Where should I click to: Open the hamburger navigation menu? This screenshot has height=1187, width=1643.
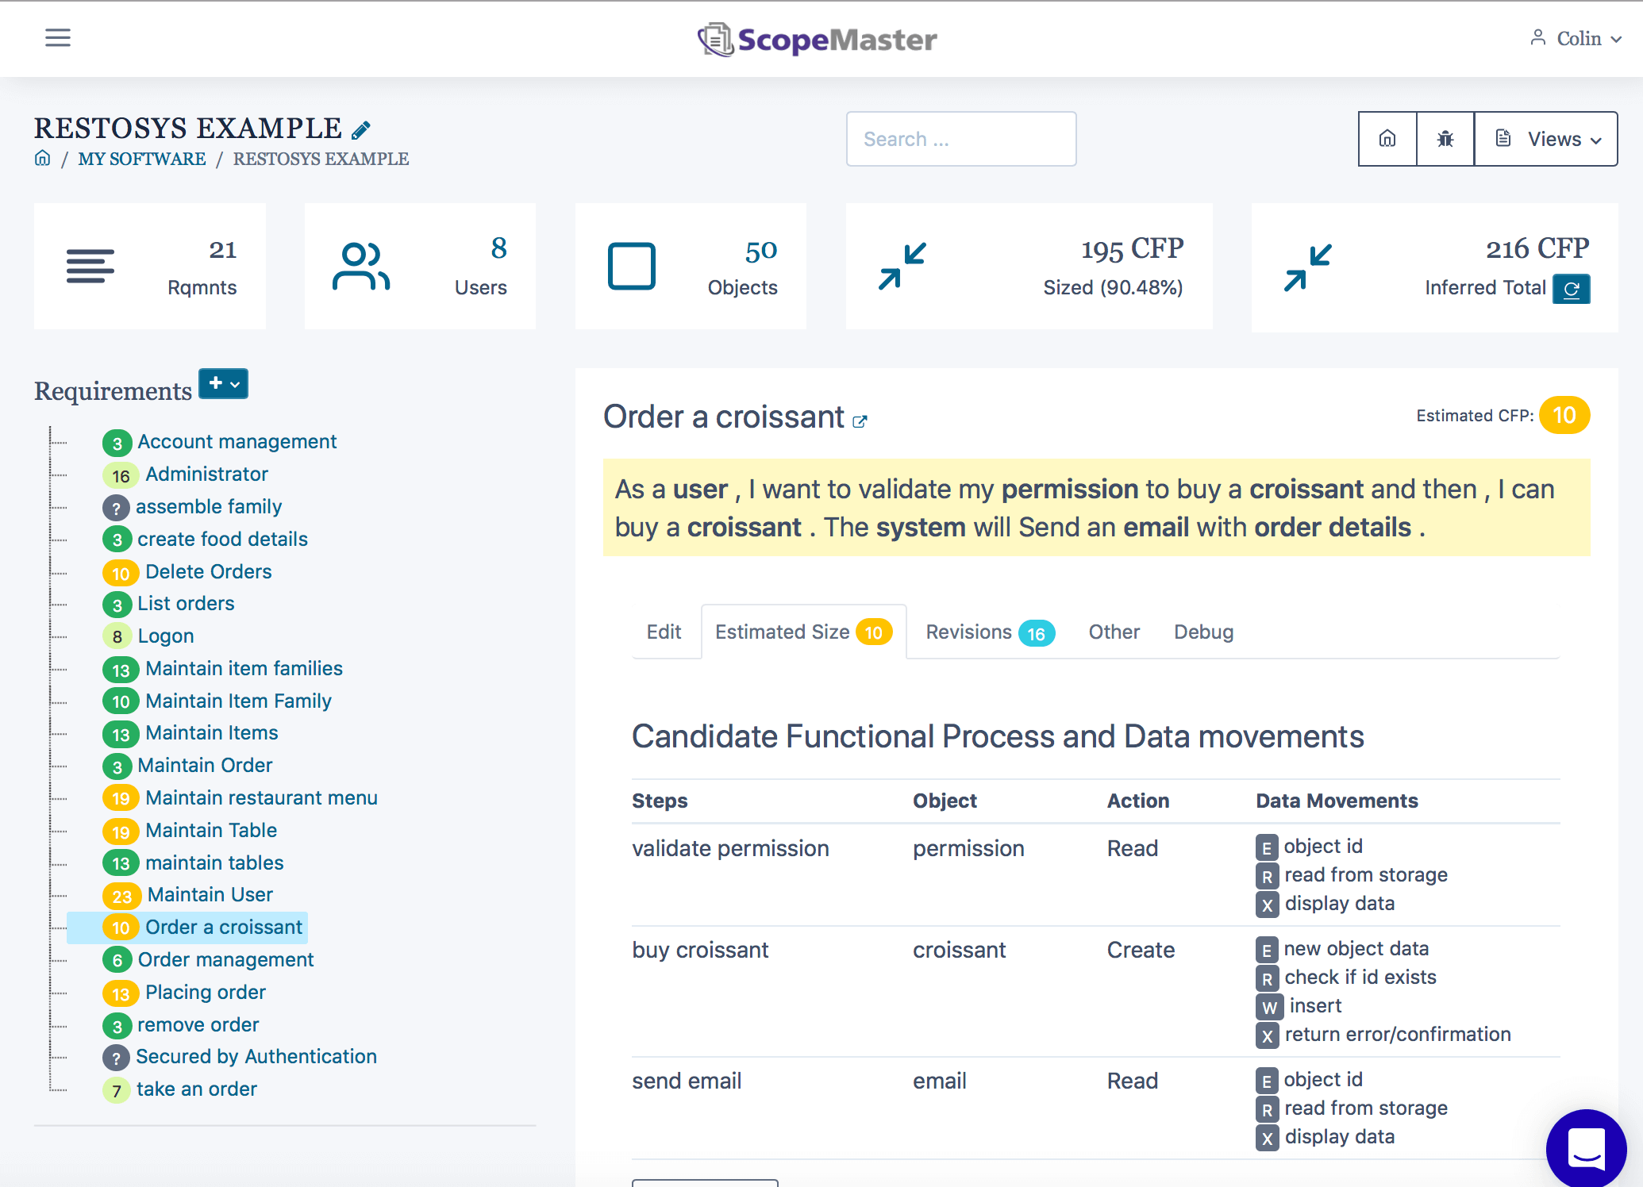click(x=58, y=37)
